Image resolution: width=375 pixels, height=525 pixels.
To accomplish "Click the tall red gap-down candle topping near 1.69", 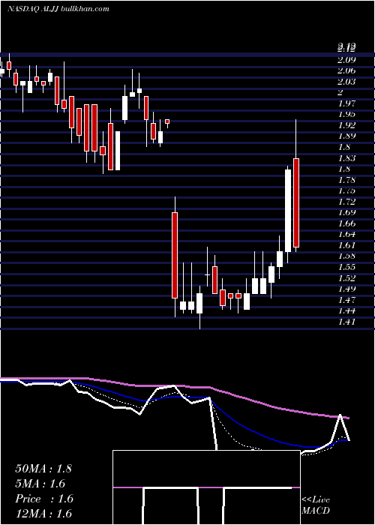I will coord(175,255).
